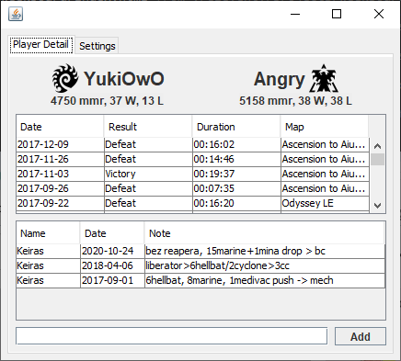Close the application window
401x361 pixels.
[x=379, y=14]
